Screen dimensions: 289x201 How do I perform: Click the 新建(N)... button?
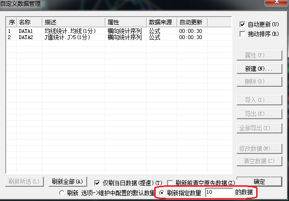pos(259,69)
